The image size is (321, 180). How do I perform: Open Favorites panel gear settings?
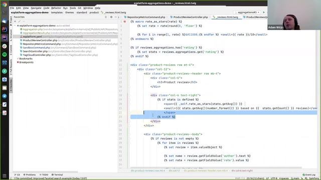click(111, 17)
